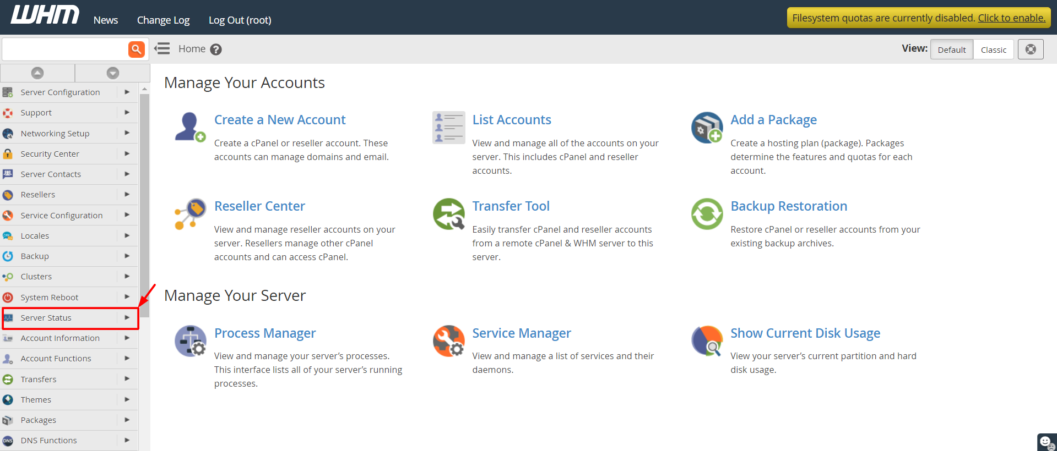1057x451 pixels.
Task: Open the Service Manager link
Action: point(522,333)
